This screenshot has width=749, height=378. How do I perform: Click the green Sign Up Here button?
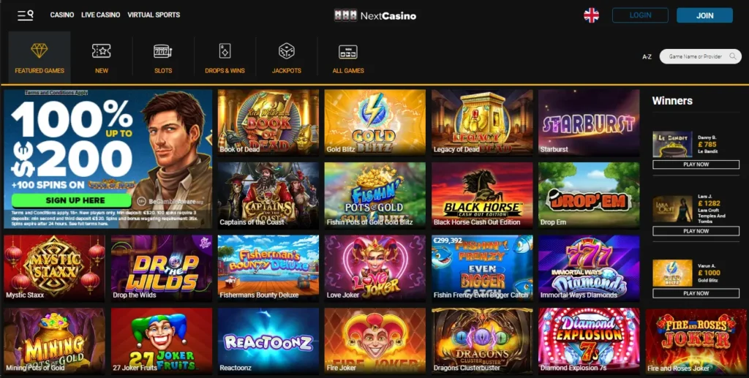(72, 200)
